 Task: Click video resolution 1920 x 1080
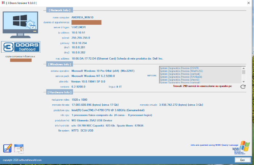(x=79, y=100)
